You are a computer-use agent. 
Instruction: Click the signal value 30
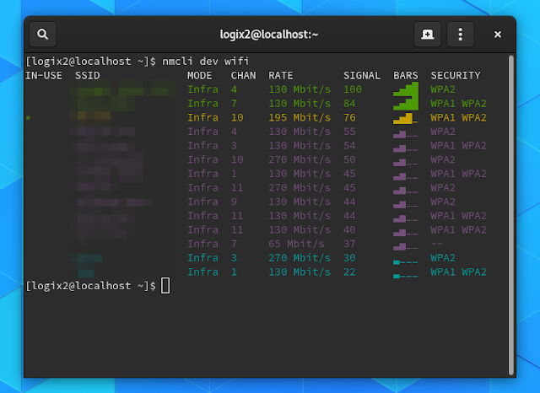(x=349, y=258)
